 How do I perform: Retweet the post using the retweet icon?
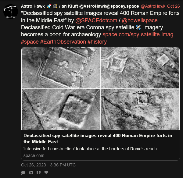(x=31, y=173)
